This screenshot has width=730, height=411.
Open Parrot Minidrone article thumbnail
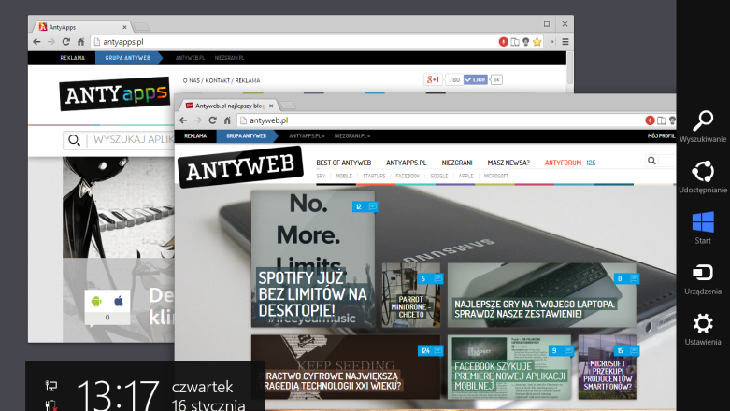pos(411,294)
